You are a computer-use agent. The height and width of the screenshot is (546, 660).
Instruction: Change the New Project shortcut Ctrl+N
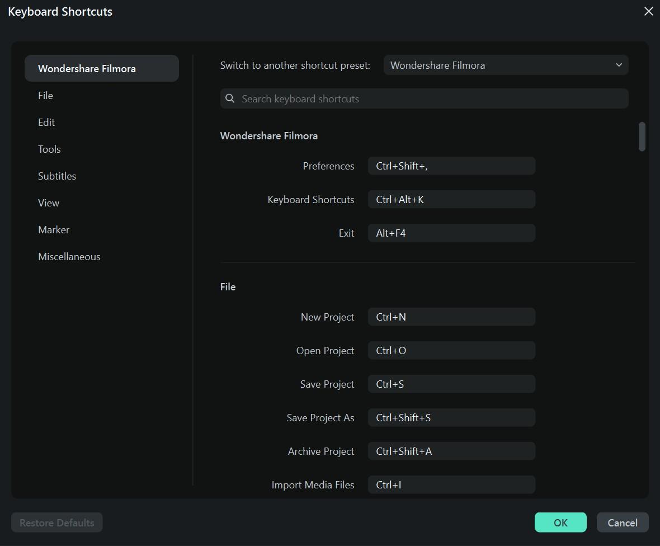point(451,317)
